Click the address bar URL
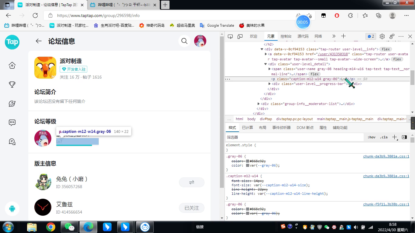This screenshot has height=233, width=415. (98, 15)
